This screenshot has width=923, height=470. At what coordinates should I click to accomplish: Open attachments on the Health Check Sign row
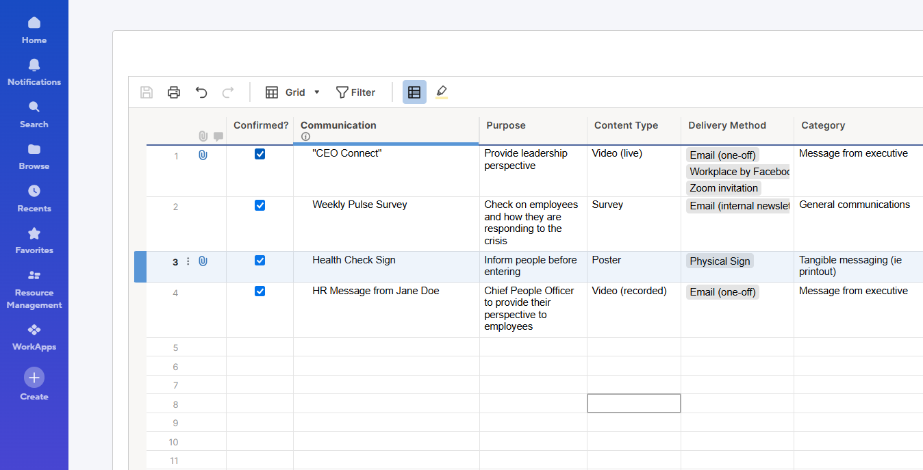tap(202, 261)
